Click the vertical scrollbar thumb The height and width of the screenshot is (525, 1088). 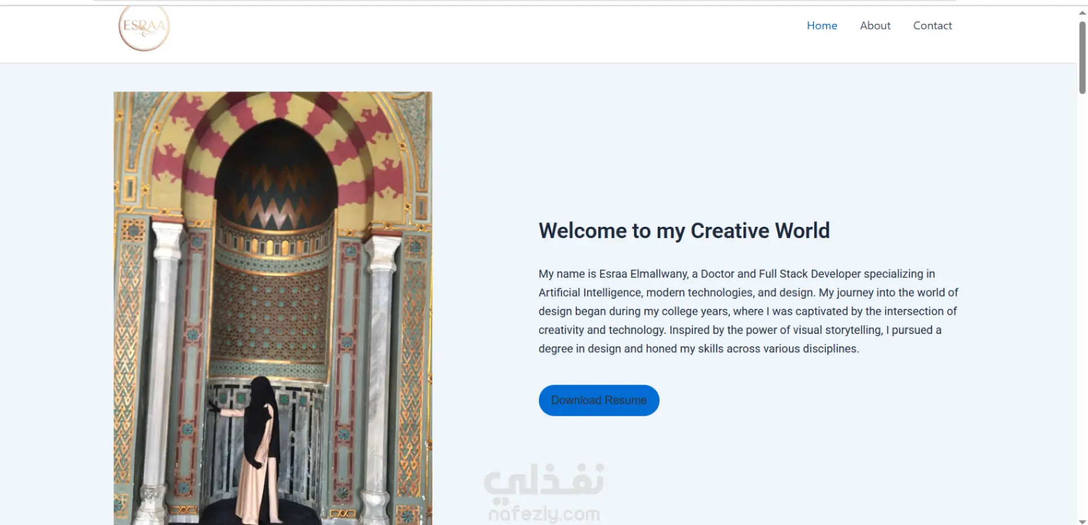point(1082,57)
